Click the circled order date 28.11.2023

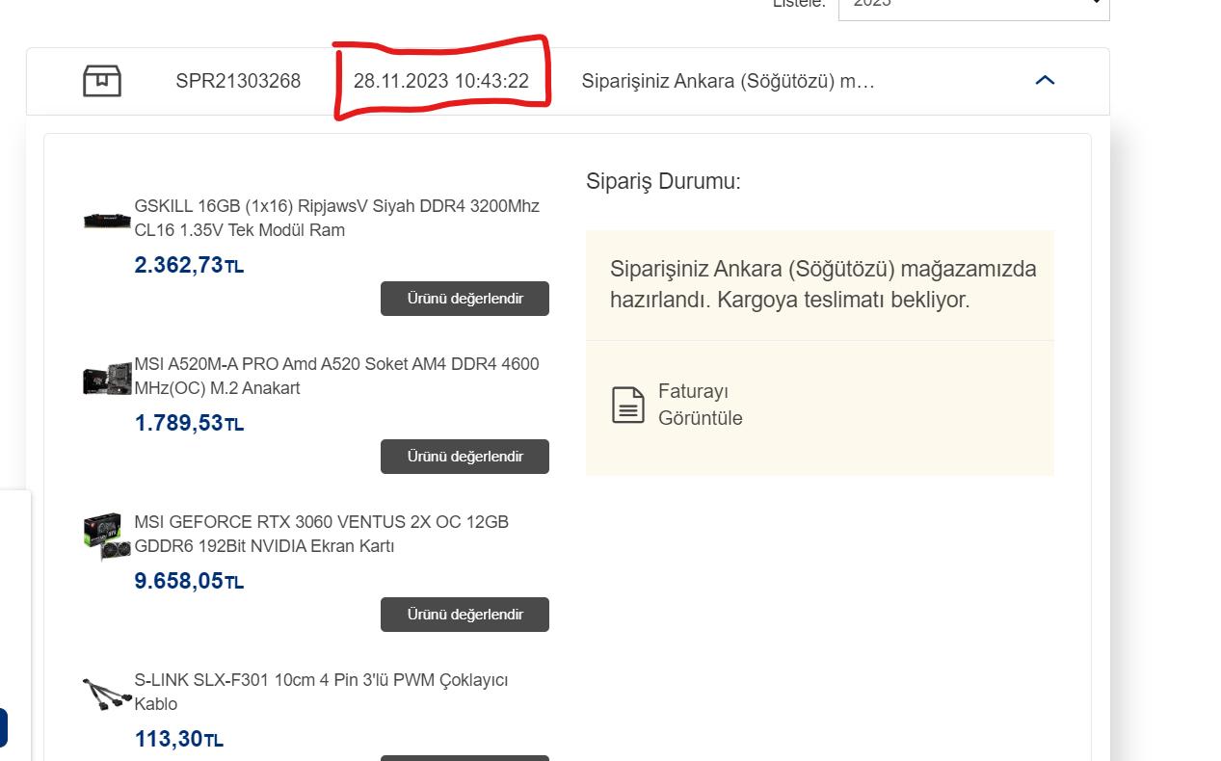(x=441, y=82)
